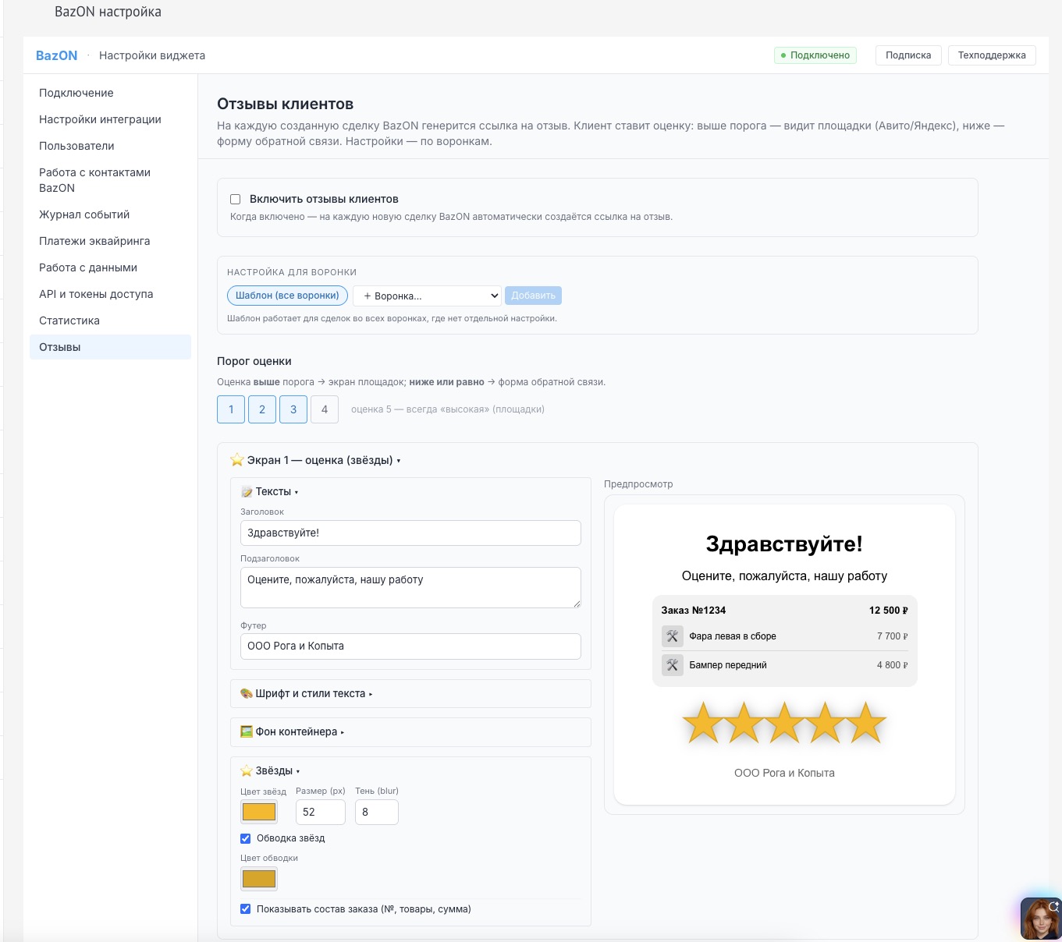Image resolution: width=1062 pixels, height=942 pixels.
Task: Click tools icon next to Бампер передний
Action: point(672,665)
